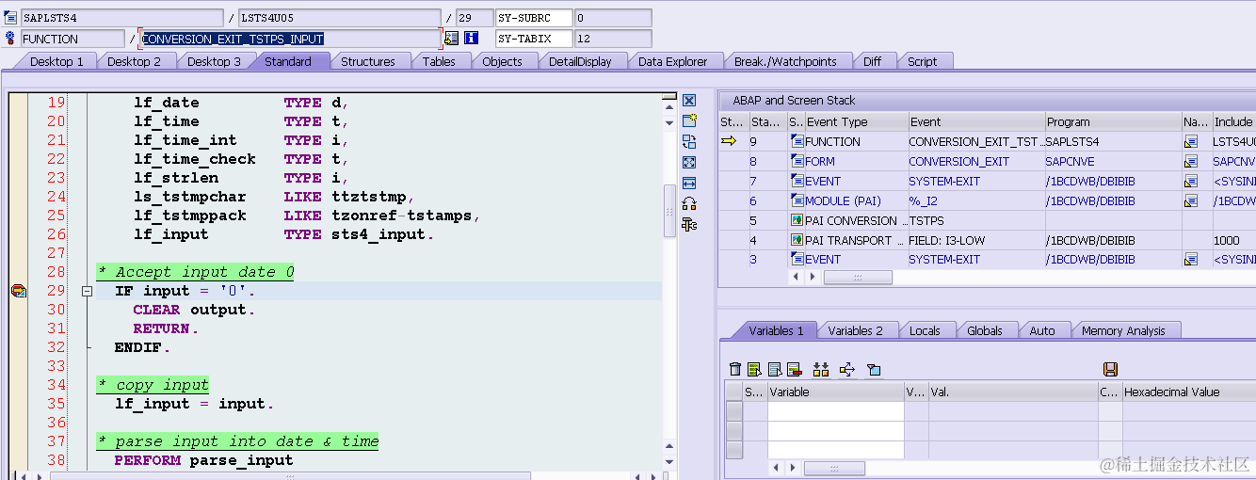Viewport: 1256px width, 480px height.
Task: Click the tool settings hammer icon
Action: click(x=689, y=224)
